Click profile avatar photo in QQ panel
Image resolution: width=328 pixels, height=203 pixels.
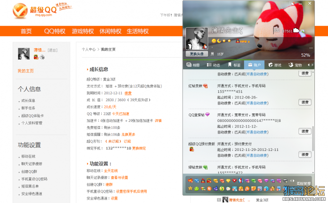(197, 39)
